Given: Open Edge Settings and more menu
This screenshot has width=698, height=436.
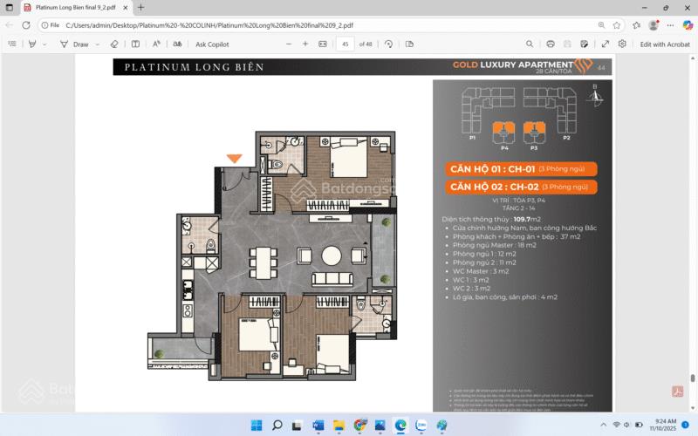Looking at the screenshot, I should pyautogui.click(x=670, y=25).
